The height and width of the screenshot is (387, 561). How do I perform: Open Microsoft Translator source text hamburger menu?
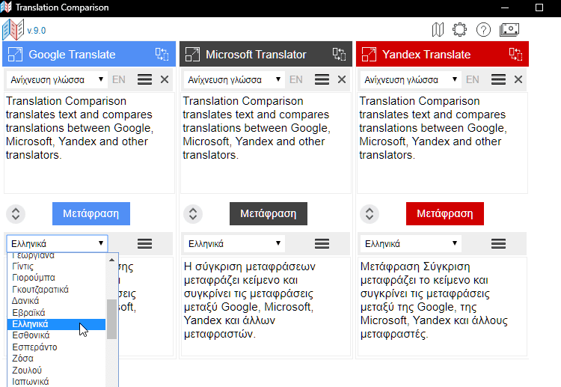coord(322,79)
